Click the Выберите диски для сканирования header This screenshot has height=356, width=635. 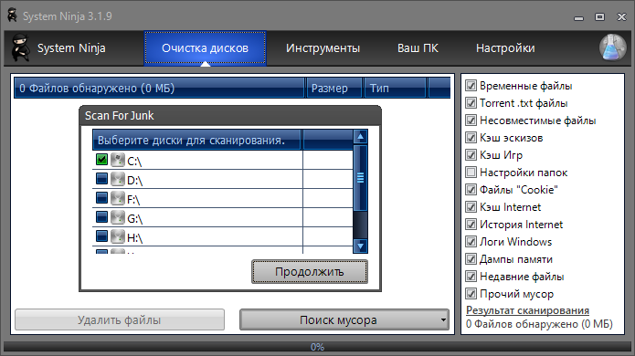coord(196,140)
